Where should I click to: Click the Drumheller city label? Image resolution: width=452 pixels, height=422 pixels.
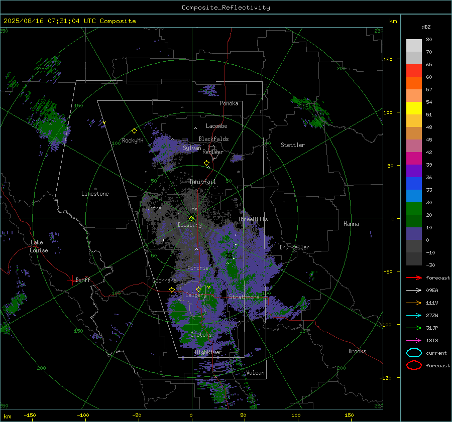pos(294,247)
